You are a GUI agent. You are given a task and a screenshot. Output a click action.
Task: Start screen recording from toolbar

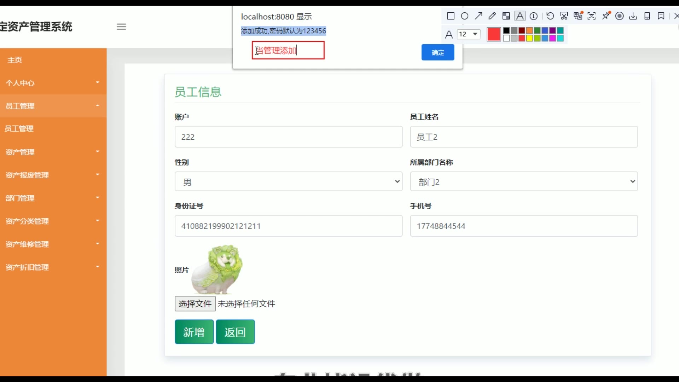tap(620, 16)
